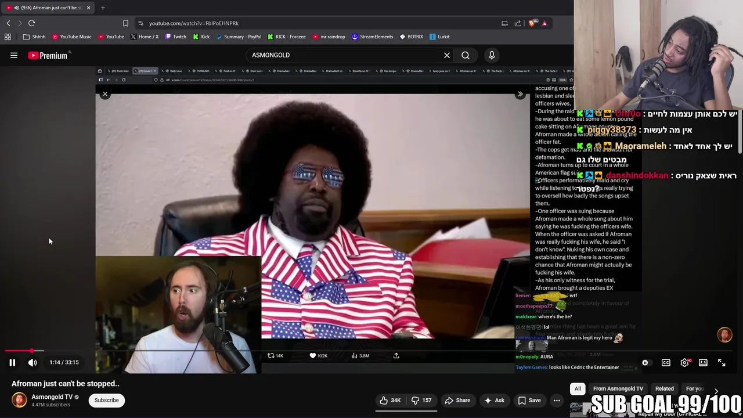Save the video to a playlist
This screenshot has width=743, height=418.
tap(529, 400)
